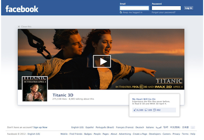Click the X icon beside Close this
This screenshot has height=140, width=204.
click(19, 27)
